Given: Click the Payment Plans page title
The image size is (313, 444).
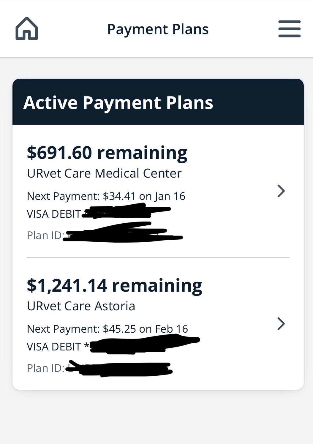Looking at the screenshot, I should pos(158,29).
